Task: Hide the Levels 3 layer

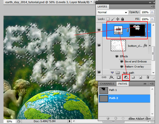Action: click(x=99, y=30)
